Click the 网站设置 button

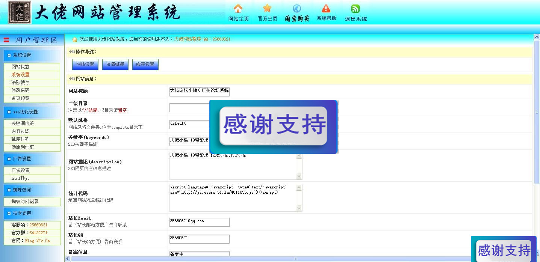[x=85, y=65]
